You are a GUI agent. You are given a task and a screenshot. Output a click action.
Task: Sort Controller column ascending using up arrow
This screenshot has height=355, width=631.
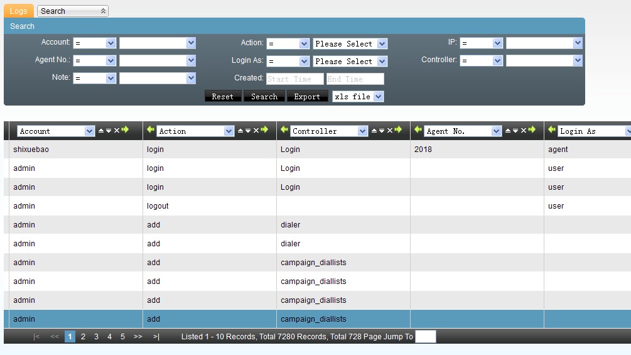374,131
